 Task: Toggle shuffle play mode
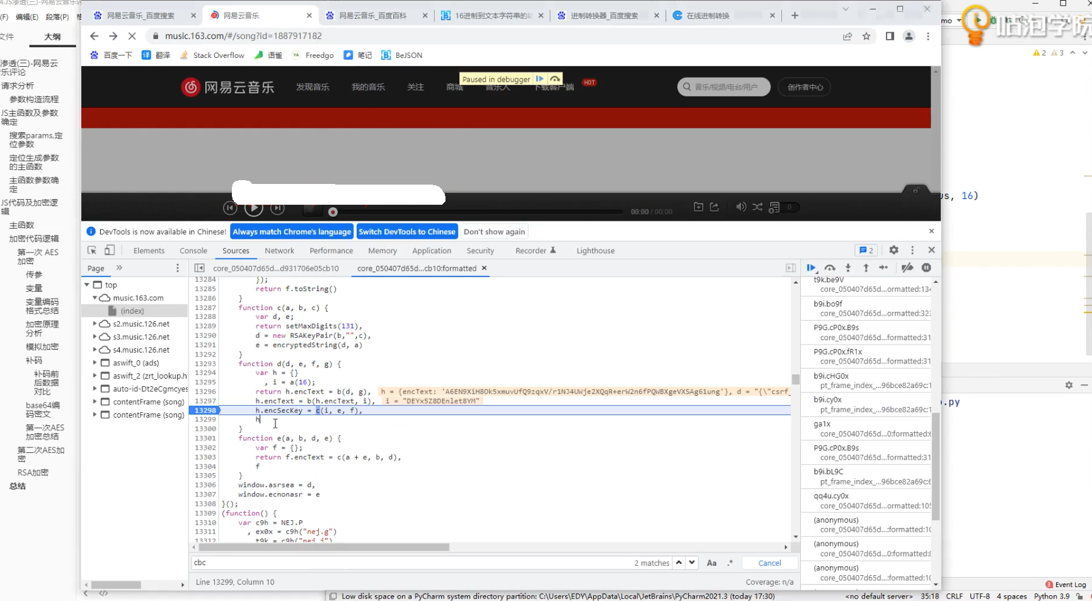pyautogui.click(x=757, y=207)
